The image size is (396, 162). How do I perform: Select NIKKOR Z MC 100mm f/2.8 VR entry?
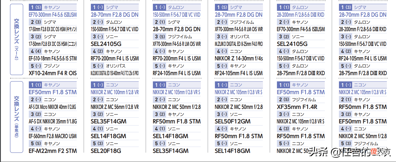click(115, 92)
